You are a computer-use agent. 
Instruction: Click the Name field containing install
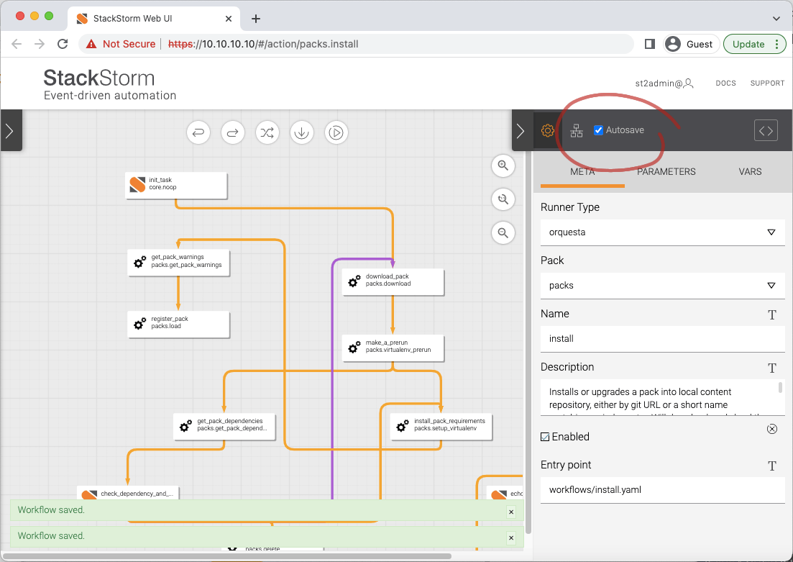(663, 339)
